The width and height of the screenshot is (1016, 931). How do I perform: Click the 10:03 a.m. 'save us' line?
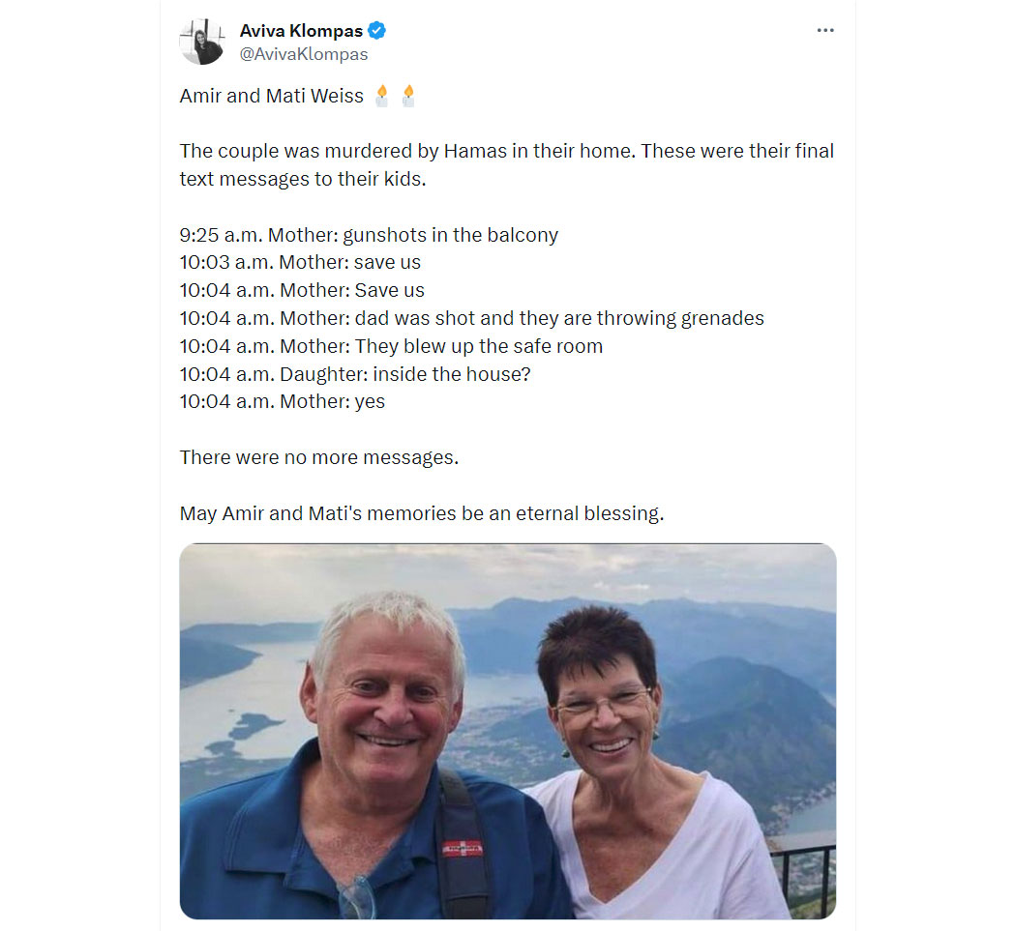coord(300,262)
